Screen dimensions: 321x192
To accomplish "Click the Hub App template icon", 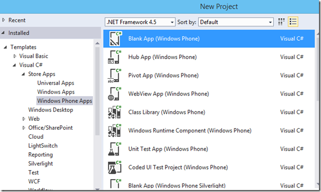I will [x=115, y=57].
